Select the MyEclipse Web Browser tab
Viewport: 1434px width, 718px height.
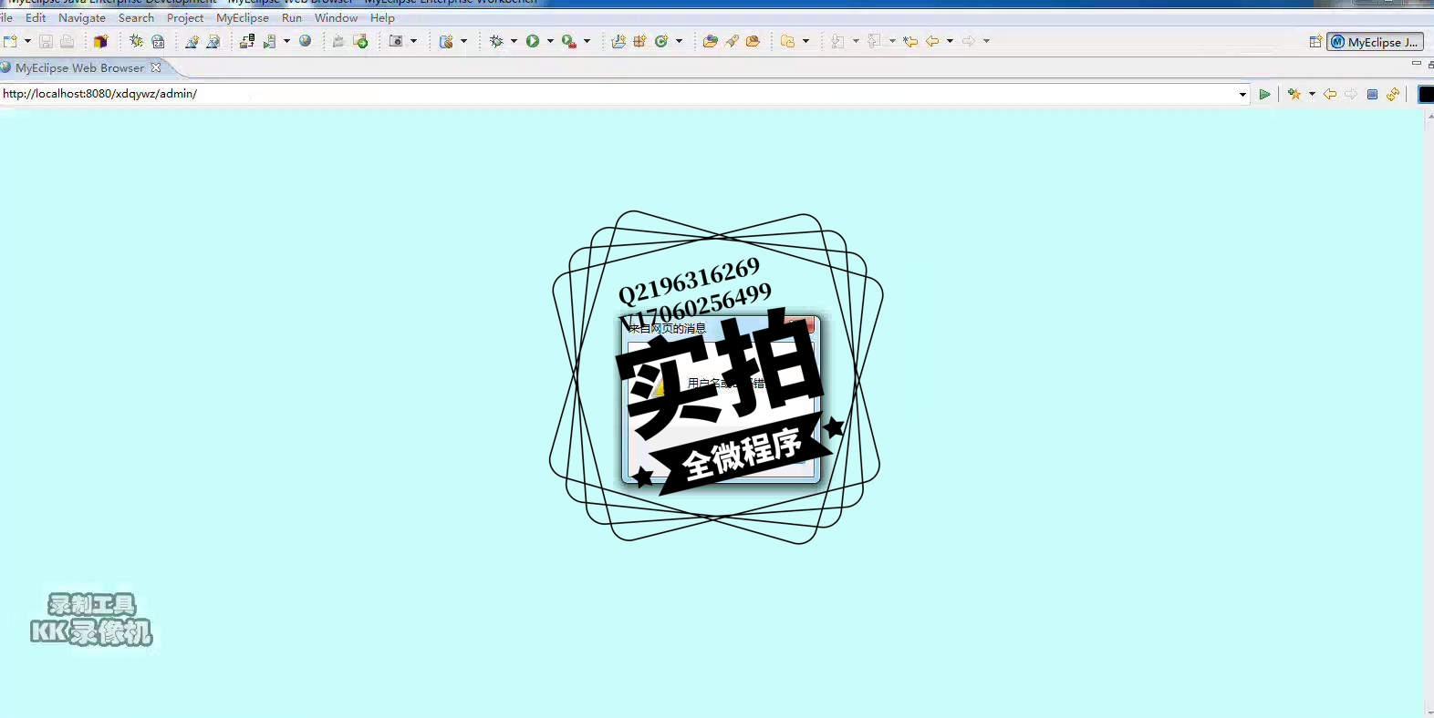[79, 67]
